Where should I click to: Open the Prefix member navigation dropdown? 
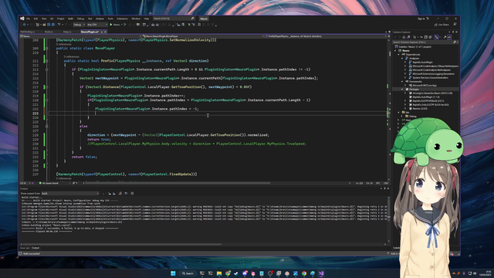[x=326, y=36]
